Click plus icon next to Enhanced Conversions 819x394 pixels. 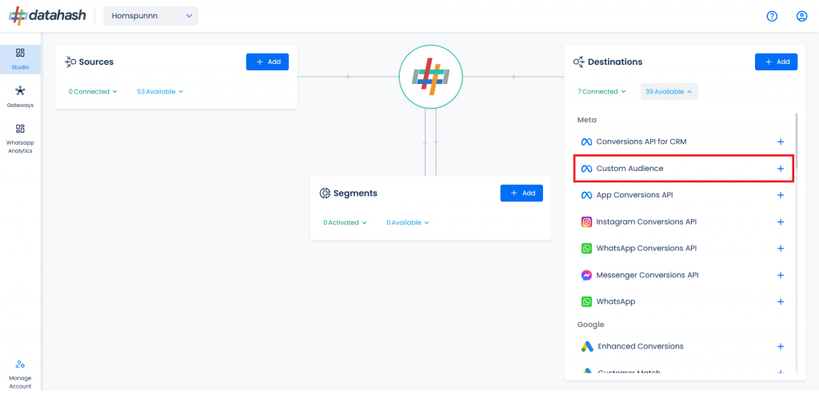(x=781, y=347)
